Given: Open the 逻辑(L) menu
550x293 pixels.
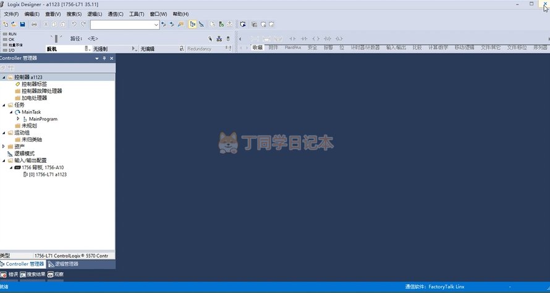Looking at the screenshot, I should pos(95,14).
